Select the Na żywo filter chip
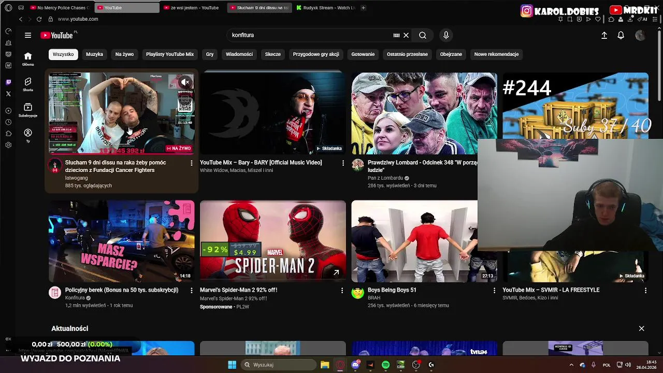This screenshot has height=373, width=663. click(x=124, y=54)
